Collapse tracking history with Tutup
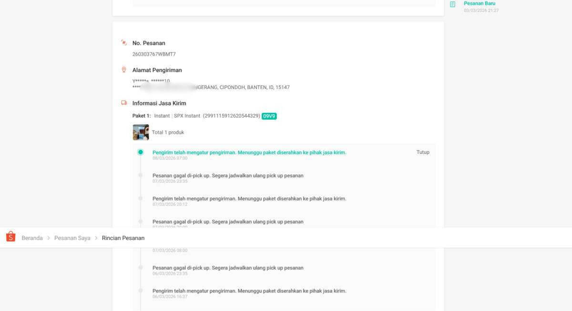This screenshot has height=311, width=572. coord(423,152)
